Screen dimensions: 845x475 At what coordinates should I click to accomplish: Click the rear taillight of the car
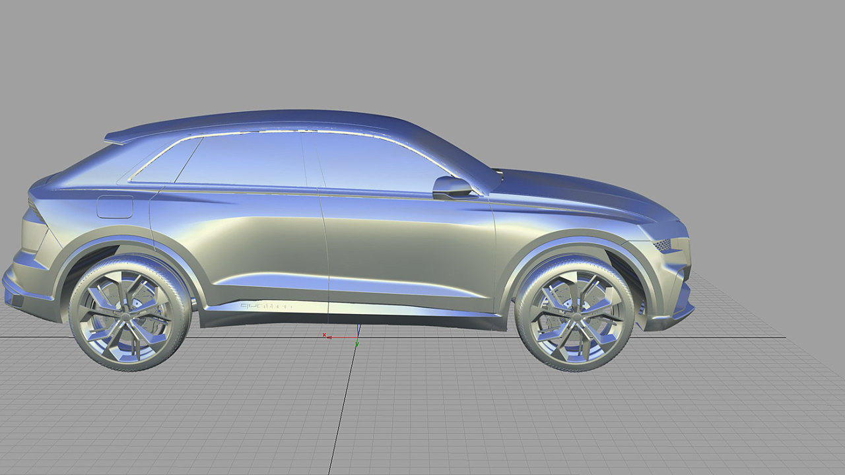[36, 210]
